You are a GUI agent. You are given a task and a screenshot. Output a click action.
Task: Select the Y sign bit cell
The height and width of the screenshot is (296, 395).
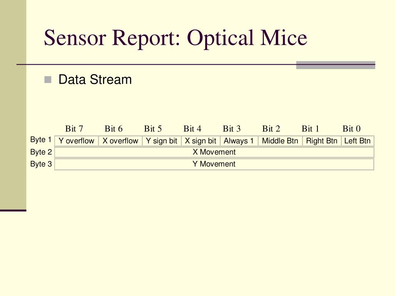(162, 141)
